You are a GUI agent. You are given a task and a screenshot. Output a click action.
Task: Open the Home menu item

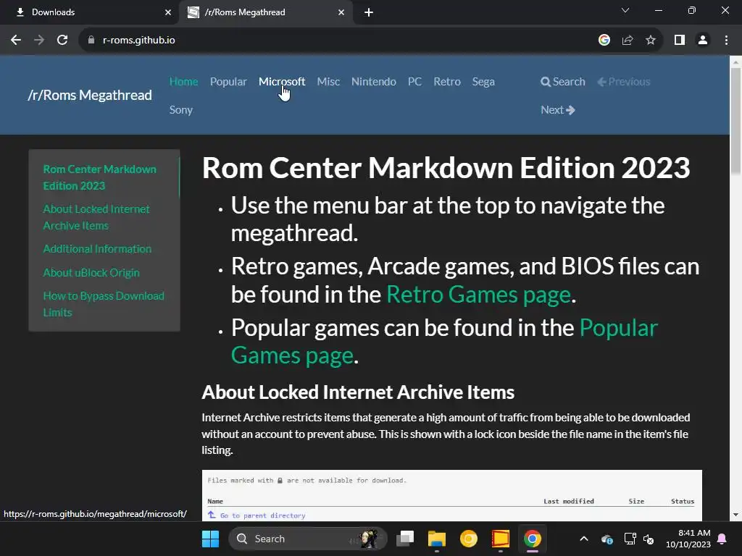coord(183,81)
